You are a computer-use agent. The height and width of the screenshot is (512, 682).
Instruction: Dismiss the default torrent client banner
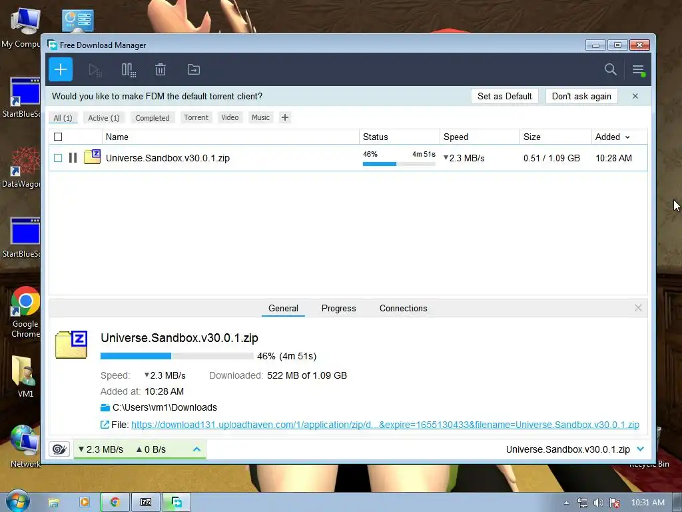coord(635,96)
